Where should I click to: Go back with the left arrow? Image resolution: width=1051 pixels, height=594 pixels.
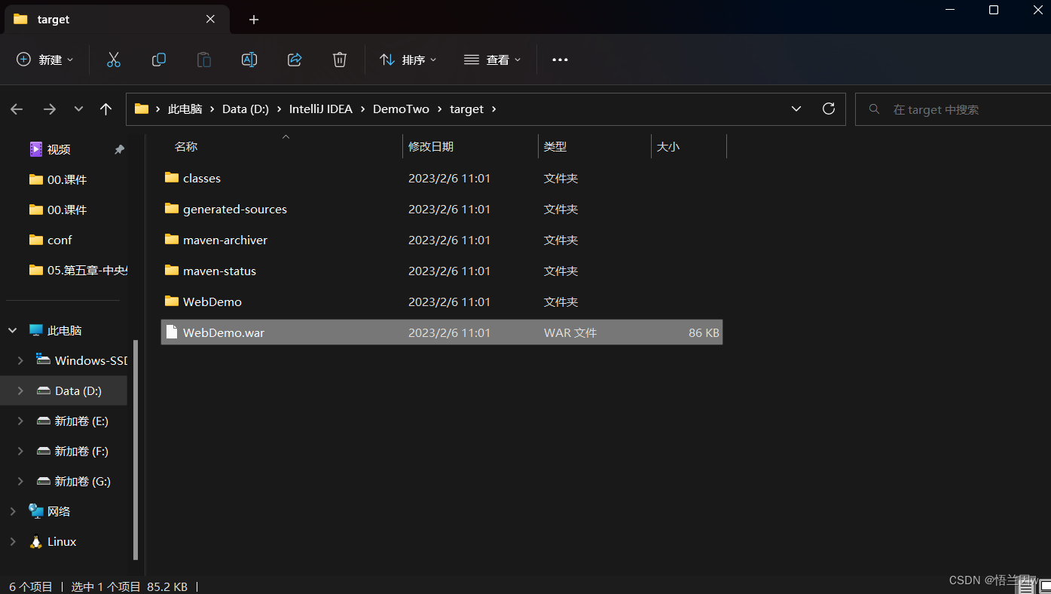17,109
